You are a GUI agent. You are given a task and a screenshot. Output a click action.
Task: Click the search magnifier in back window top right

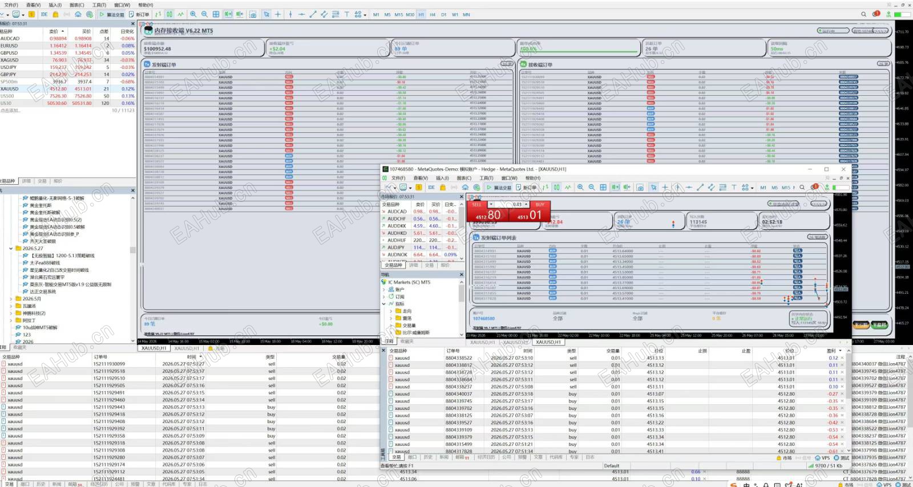[x=864, y=14]
